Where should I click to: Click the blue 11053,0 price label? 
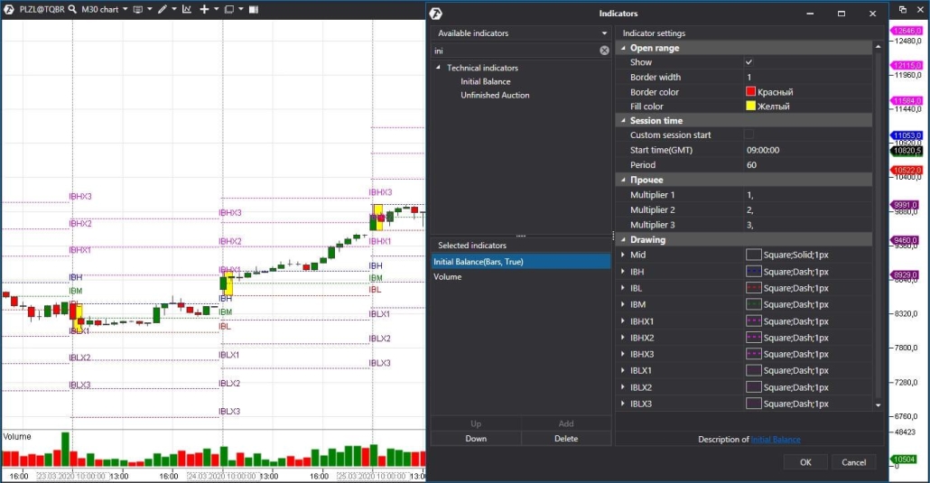(x=907, y=135)
